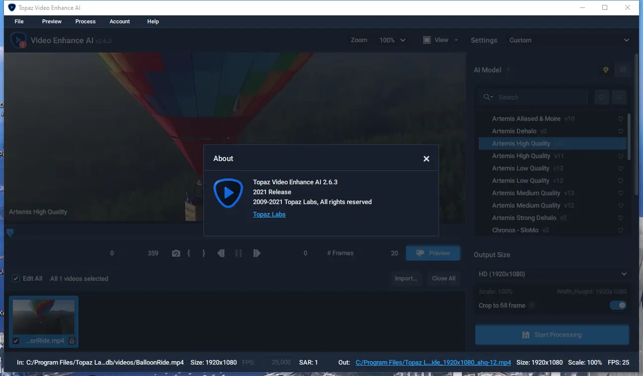Screen dimensions: 643x376
Task: Favorite Artemis High Quality v11 heart
Action: (620, 156)
